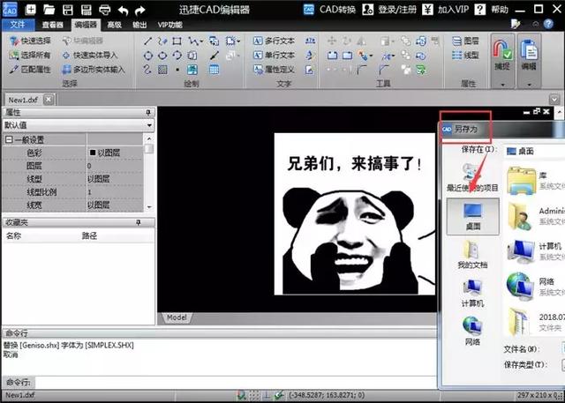
Task: Click 加入VIP join VIP button
Action: [x=445, y=10]
